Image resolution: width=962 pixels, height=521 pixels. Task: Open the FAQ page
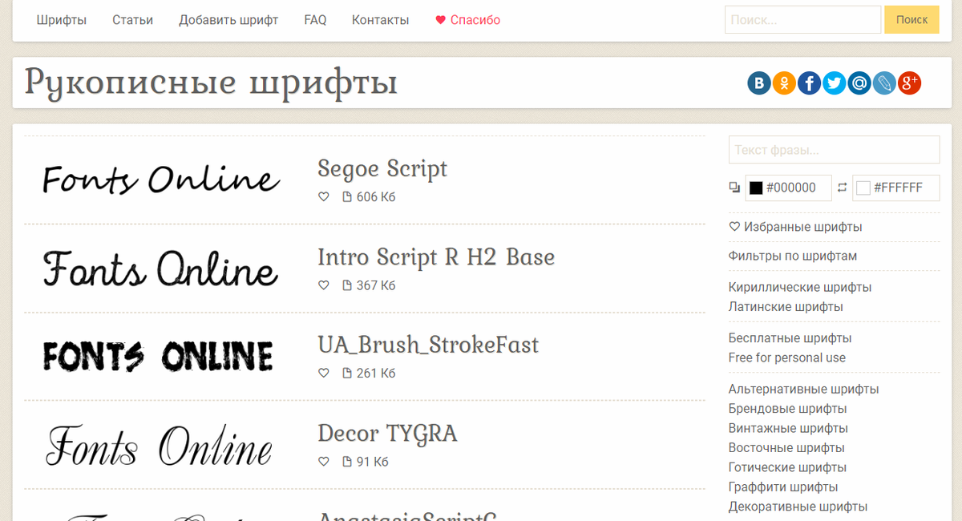(x=314, y=19)
